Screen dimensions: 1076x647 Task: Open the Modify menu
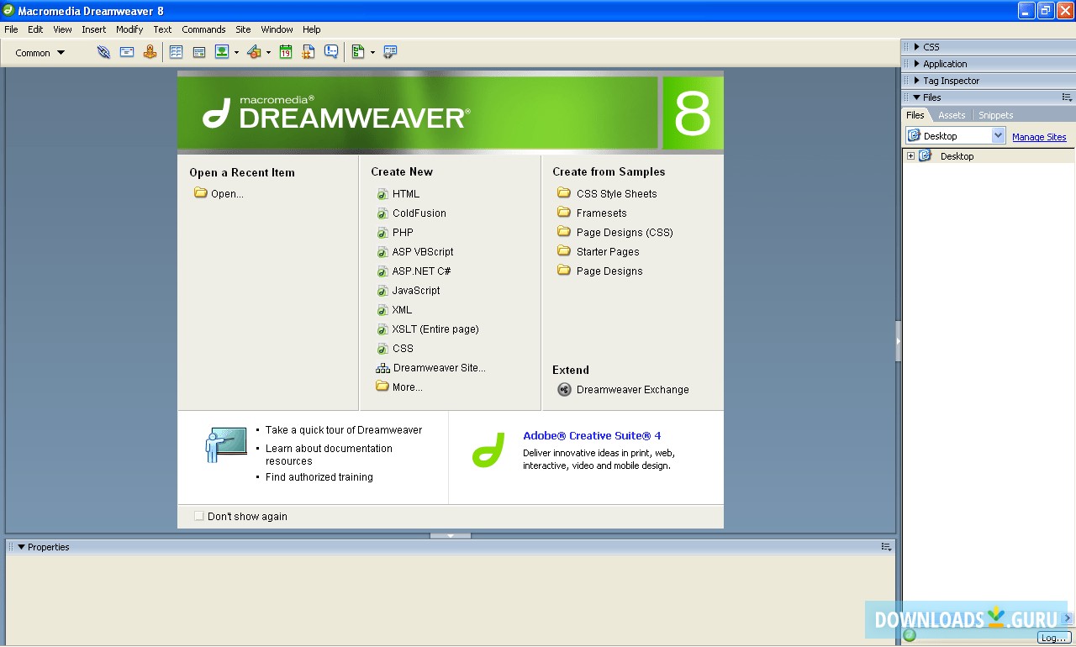[129, 29]
